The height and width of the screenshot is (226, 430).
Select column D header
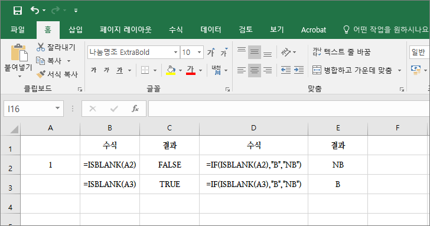click(x=253, y=128)
